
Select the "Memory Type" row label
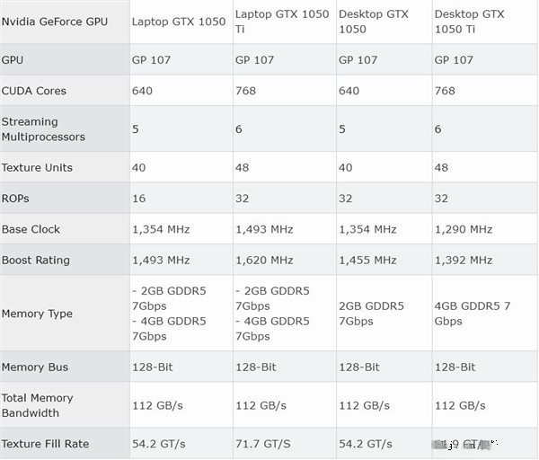coord(37,314)
